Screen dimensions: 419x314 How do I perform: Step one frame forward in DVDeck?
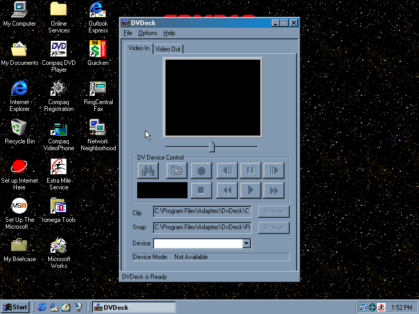pos(273,171)
